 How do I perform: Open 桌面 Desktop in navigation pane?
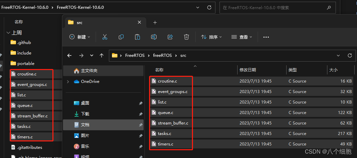tap(82, 103)
